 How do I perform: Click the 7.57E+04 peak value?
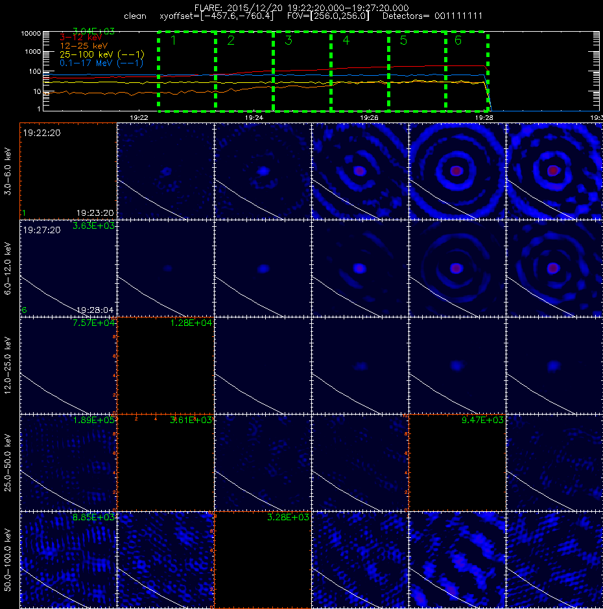tap(94, 323)
